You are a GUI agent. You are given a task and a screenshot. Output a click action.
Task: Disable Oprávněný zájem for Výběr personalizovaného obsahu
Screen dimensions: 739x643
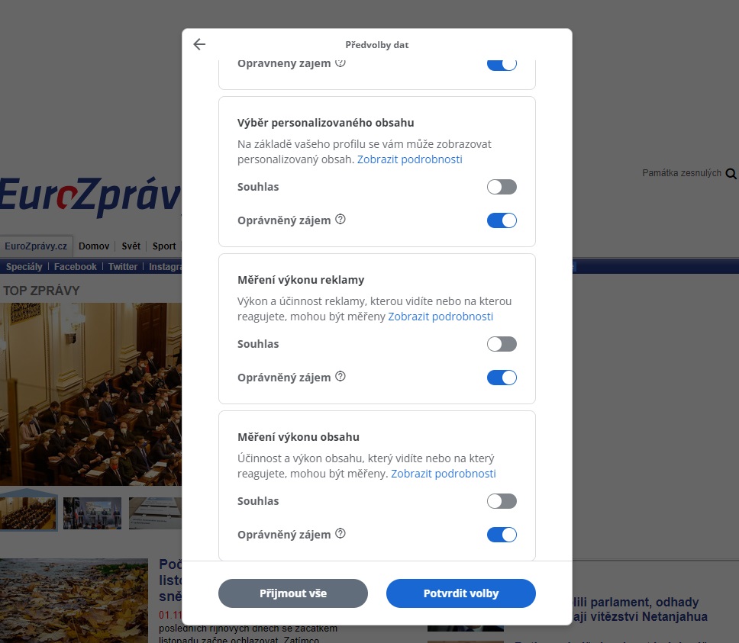click(x=502, y=220)
